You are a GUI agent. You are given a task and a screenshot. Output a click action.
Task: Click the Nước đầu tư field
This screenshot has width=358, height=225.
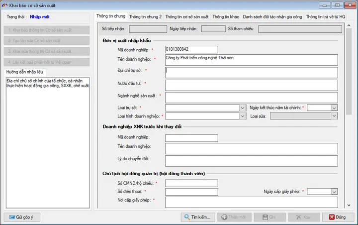(x=252, y=85)
